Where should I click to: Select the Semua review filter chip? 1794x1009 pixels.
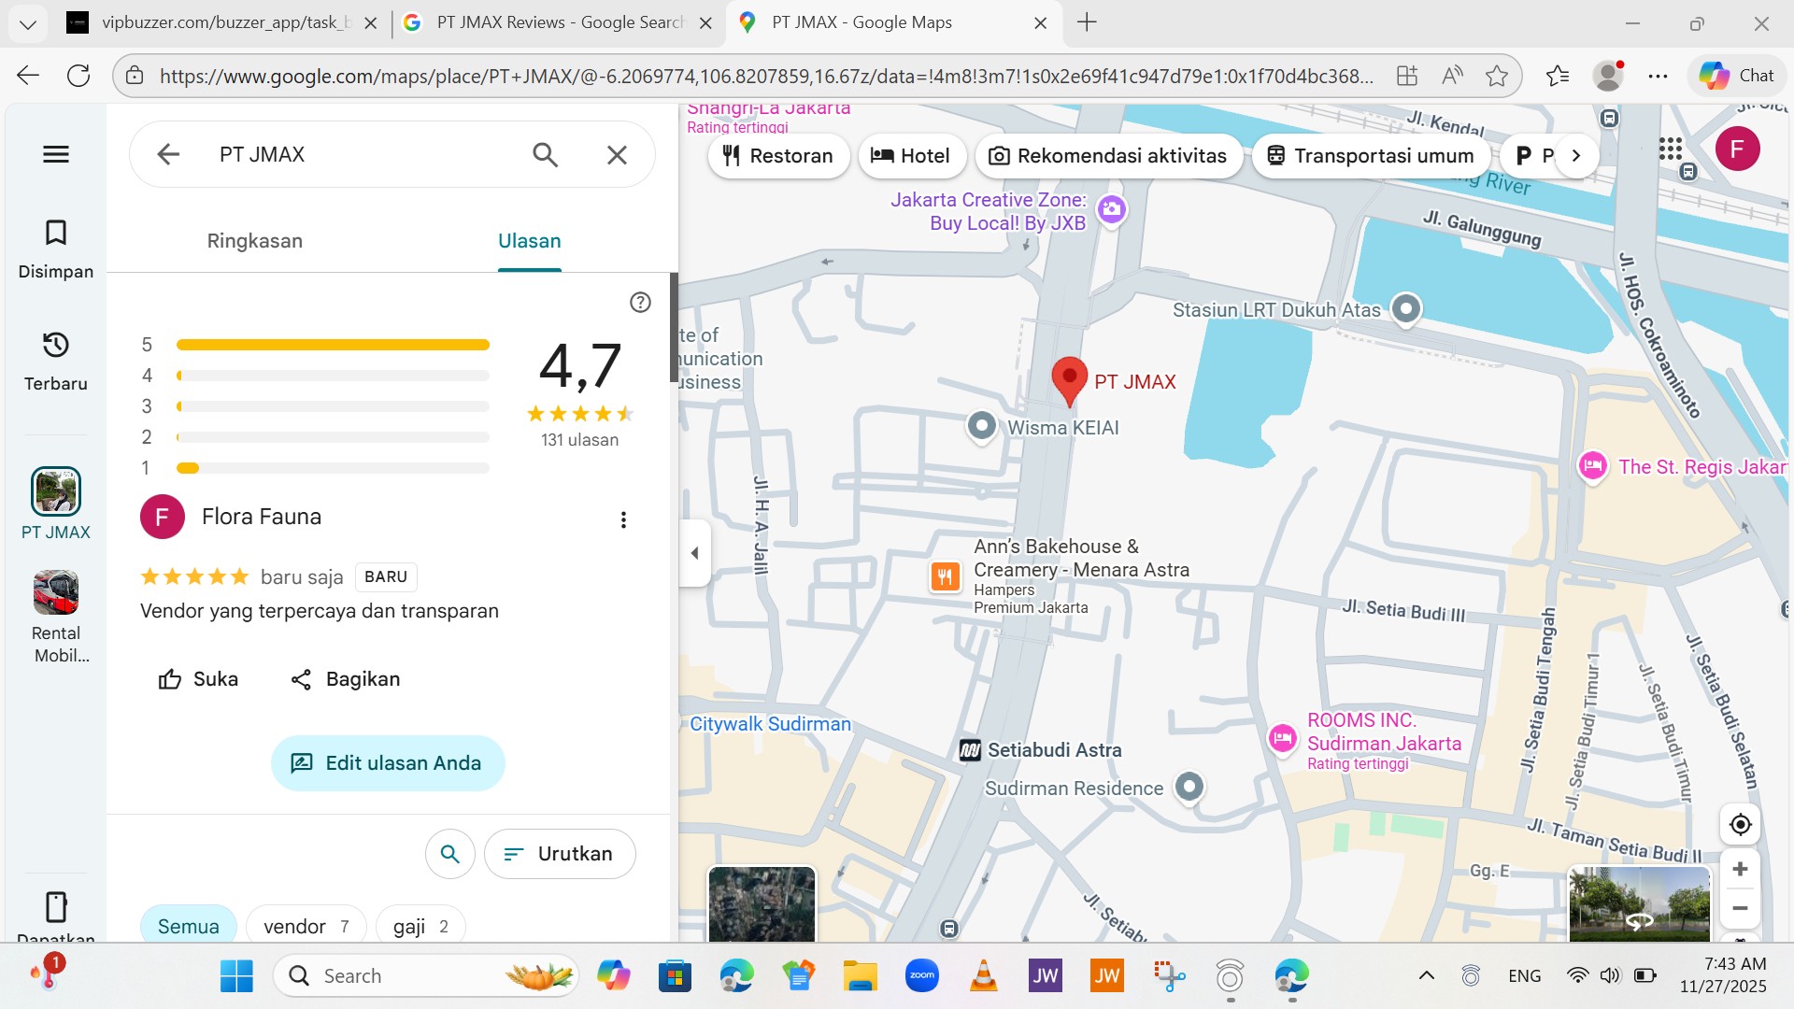[x=188, y=926]
